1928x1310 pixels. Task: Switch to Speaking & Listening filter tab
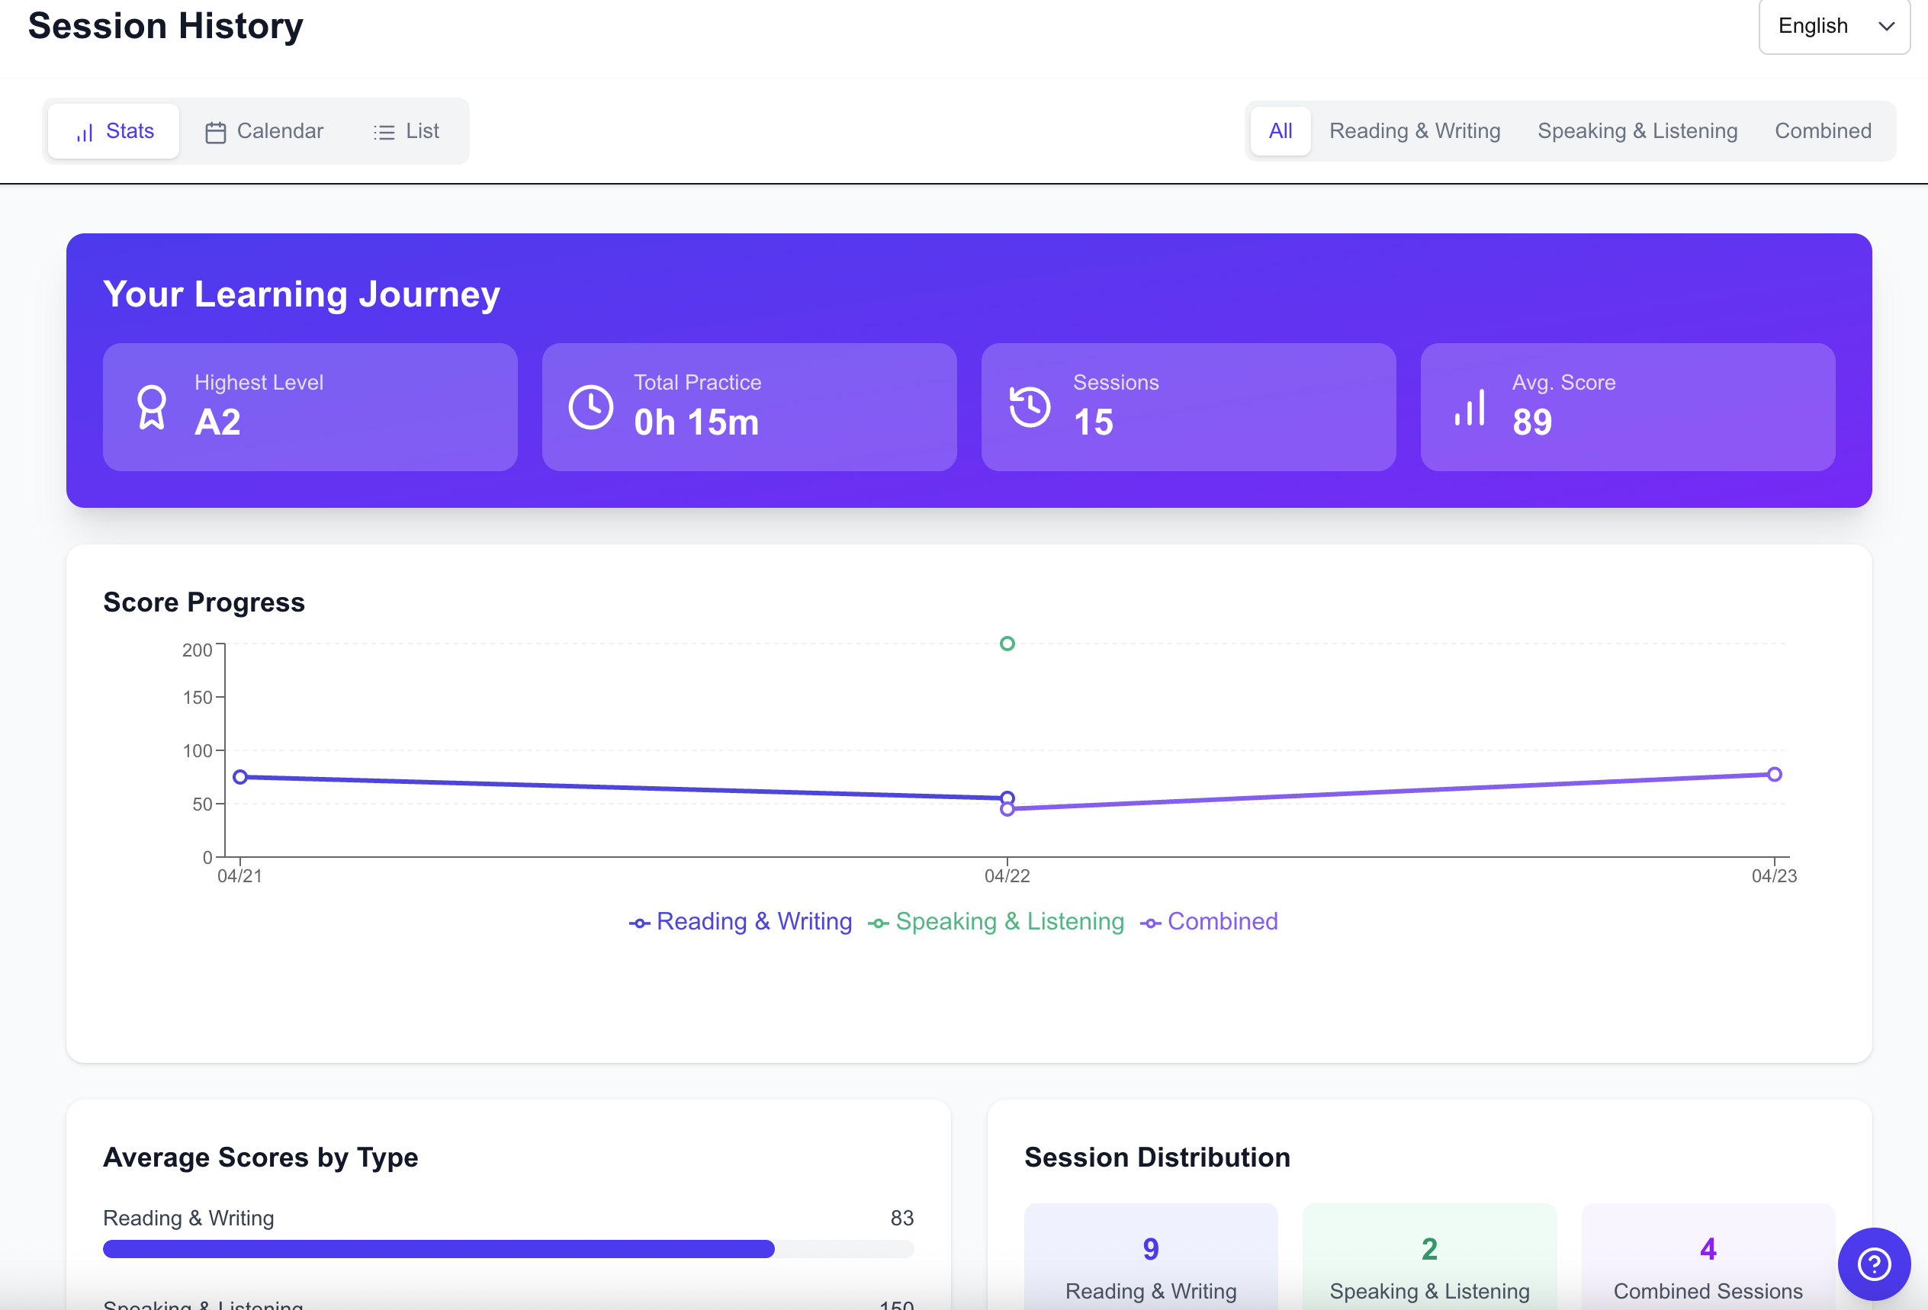point(1637,131)
